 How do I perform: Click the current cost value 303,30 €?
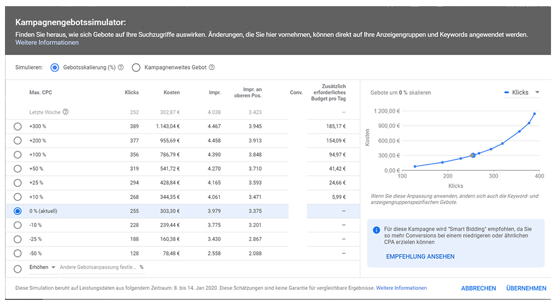(x=170, y=211)
